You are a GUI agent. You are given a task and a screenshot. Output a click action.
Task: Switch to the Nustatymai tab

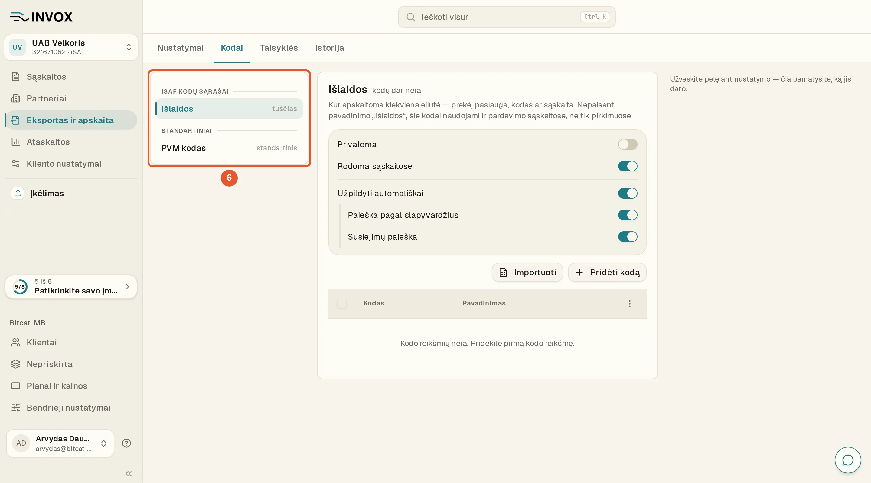(x=180, y=48)
